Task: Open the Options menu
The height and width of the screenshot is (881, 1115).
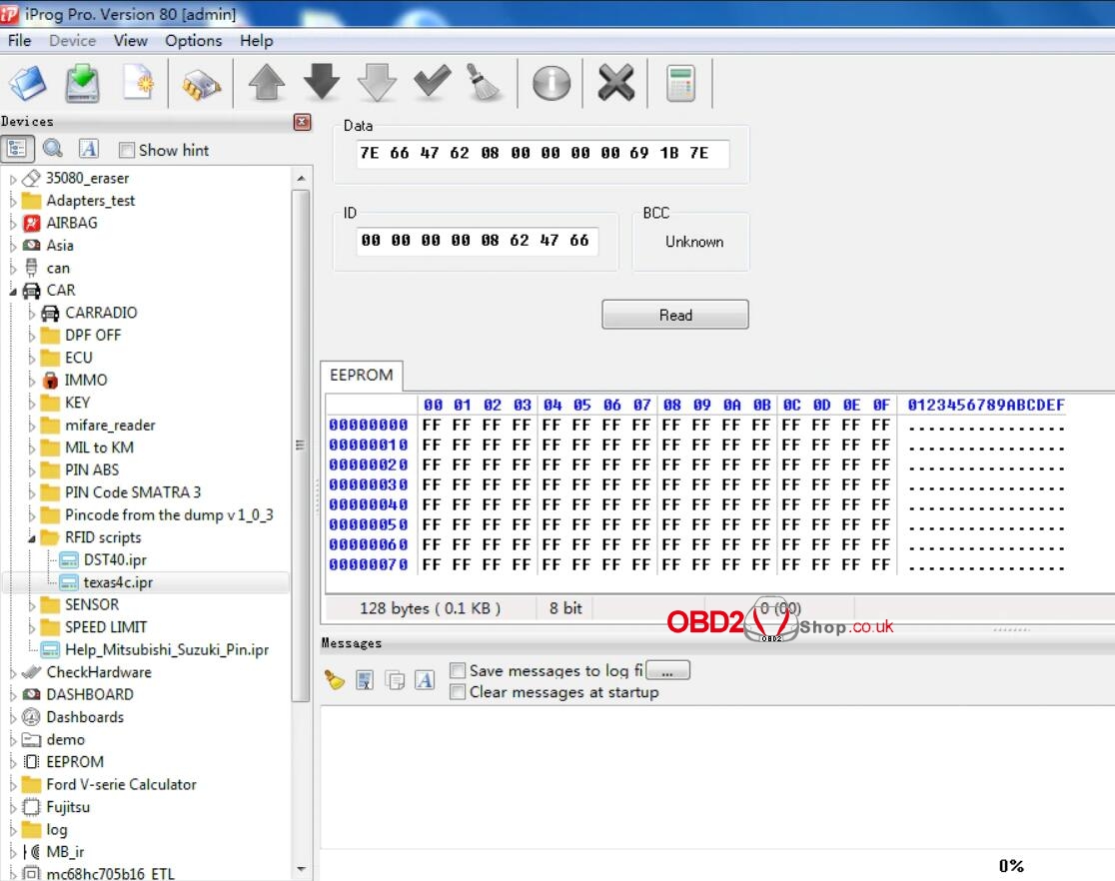Action: (193, 41)
